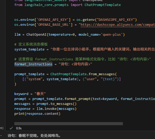Click the "{text}" placeholder string
Image resolution: width=155 pixels, height=139 pixels.
(x=109, y=79)
